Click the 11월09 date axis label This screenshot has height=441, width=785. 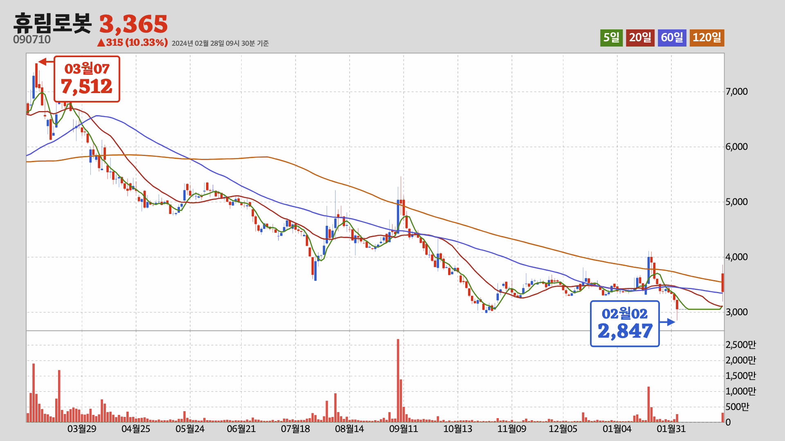click(x=512, y=429)
